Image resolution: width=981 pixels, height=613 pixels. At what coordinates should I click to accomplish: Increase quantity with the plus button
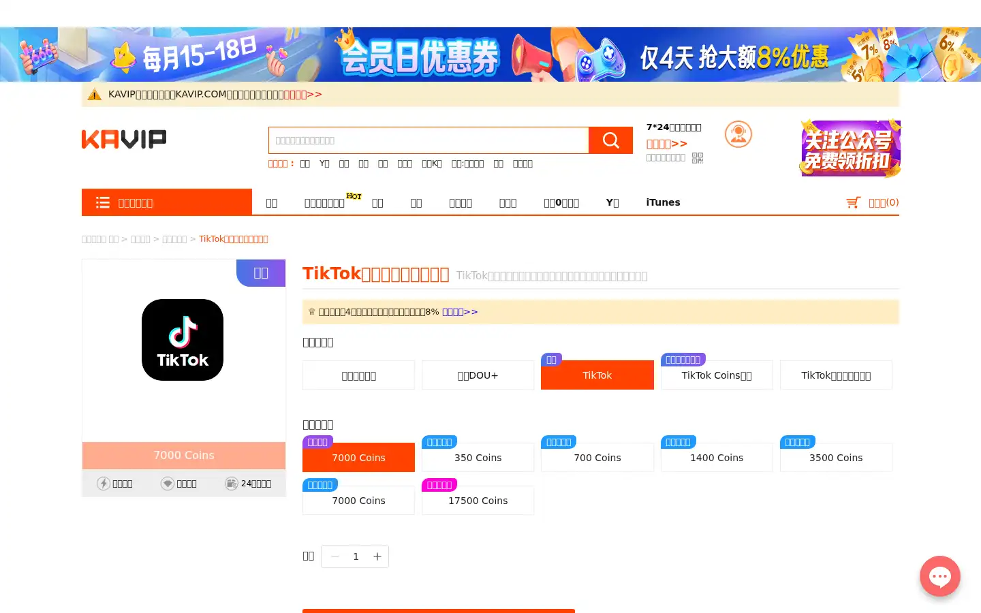pos(377,556)
